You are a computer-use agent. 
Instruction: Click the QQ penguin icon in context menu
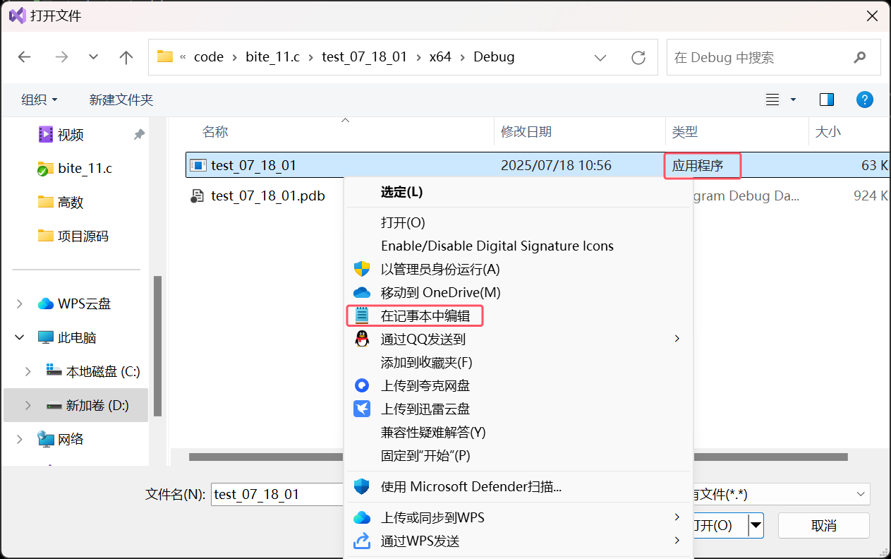click(362, 338)
